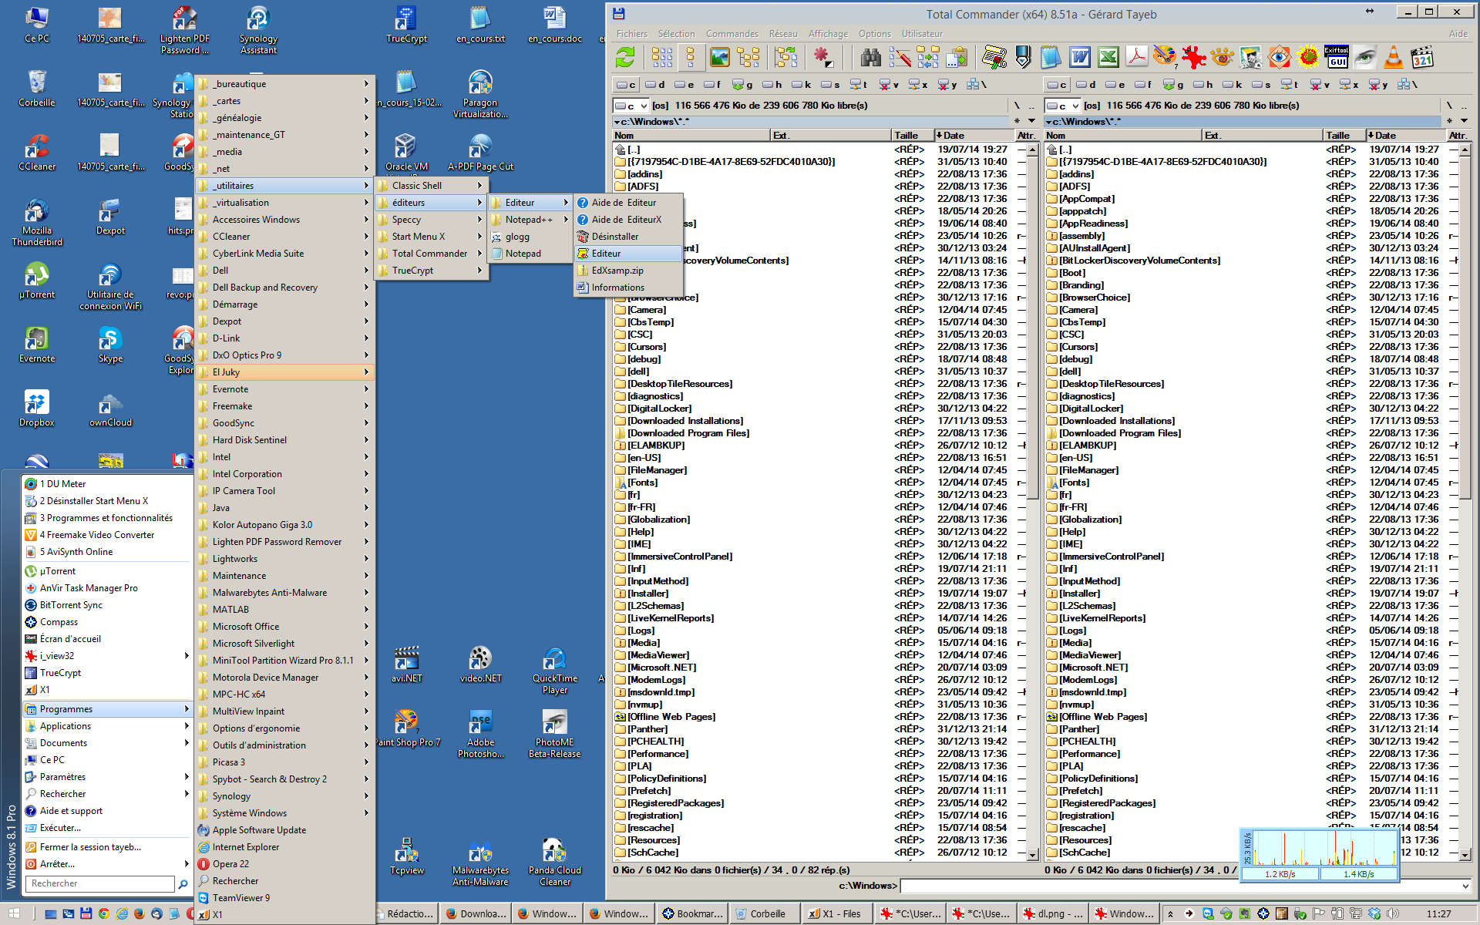Click the Adobe PDF toolbar icon
1480x925 pixels.
pos(1137,57)
